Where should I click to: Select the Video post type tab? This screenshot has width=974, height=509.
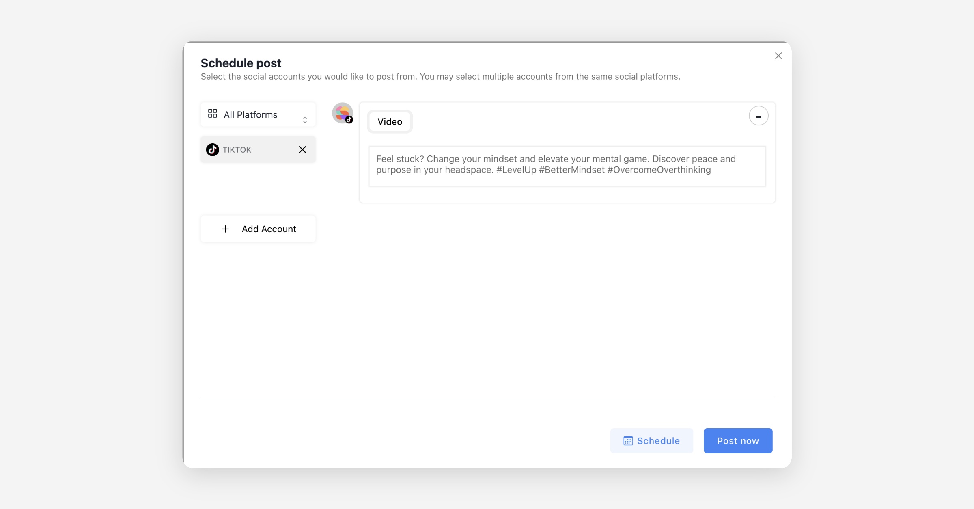tap(390, 122)
